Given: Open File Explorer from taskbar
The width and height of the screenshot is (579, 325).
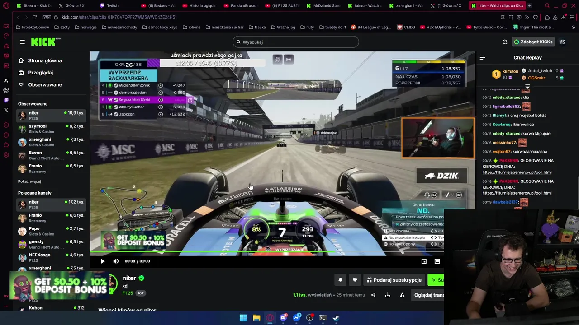Looking at the screenshot, I should [256, 318].
